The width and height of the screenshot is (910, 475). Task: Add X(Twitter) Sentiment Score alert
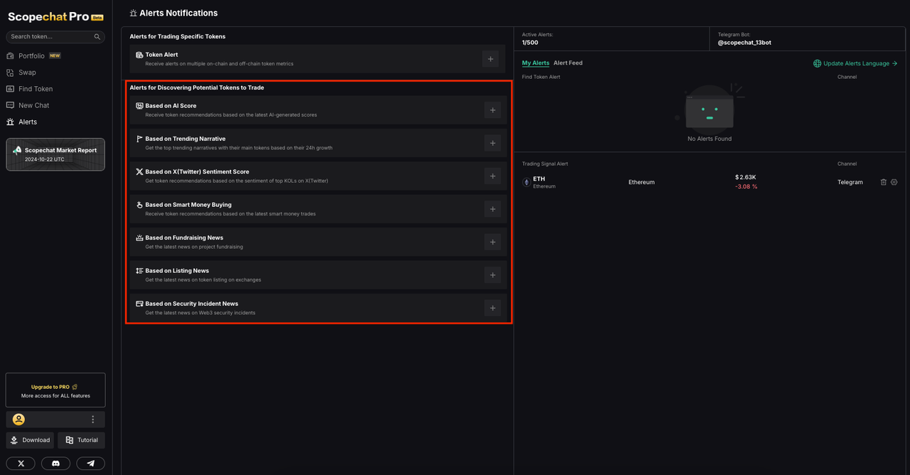(493, 176)
